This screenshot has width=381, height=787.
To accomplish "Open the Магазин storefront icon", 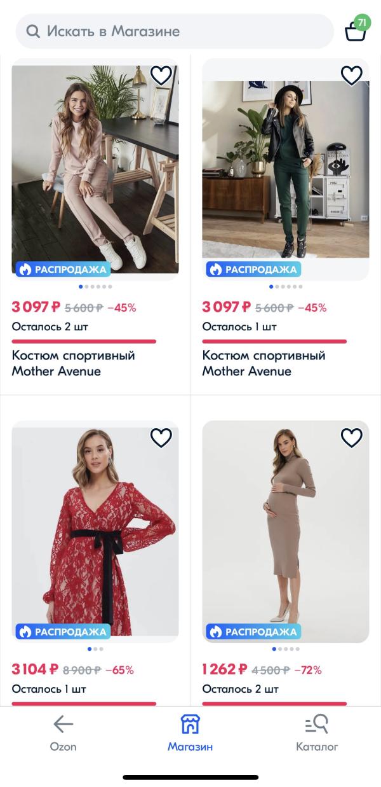I will click(190, 724).
